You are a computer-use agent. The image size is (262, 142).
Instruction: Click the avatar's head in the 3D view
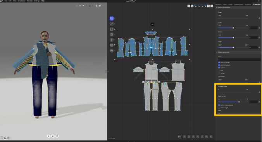tap(45, 36)
